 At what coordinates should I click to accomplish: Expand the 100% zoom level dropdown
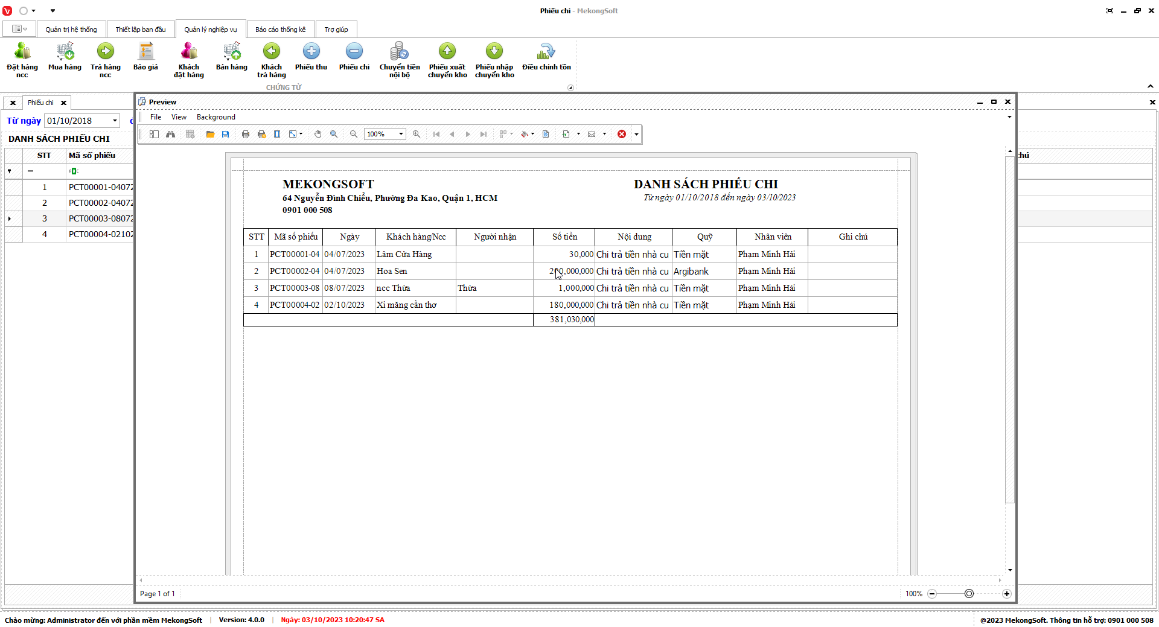400,135
